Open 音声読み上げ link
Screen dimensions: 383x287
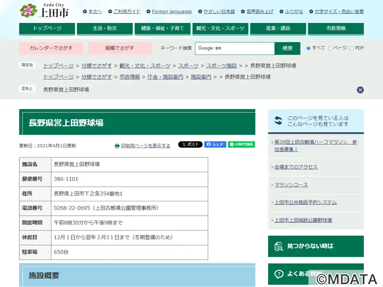(260, 11)
